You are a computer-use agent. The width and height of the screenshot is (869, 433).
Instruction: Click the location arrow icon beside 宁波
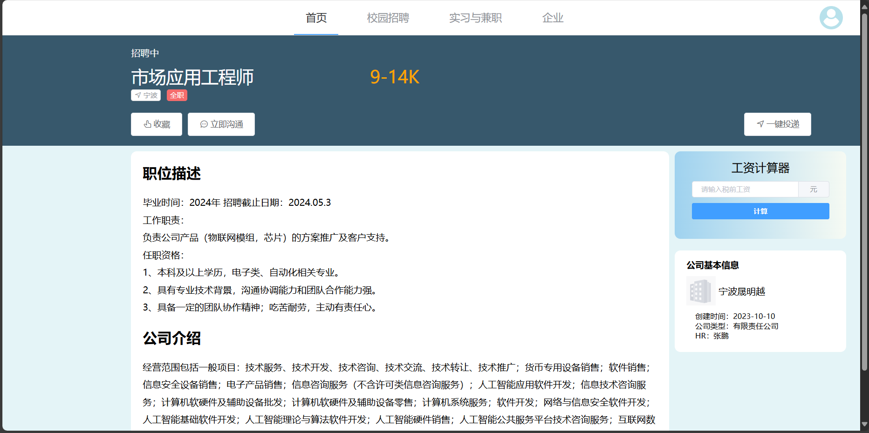click(x=138, y=95)
